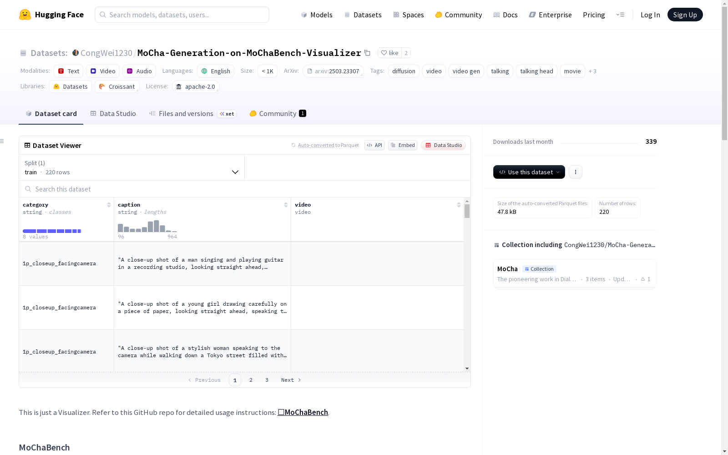Open the CongWei1230 author profile link
This screenshot has width=728, height=455.
pyautogui.click(x=106, y=53)
